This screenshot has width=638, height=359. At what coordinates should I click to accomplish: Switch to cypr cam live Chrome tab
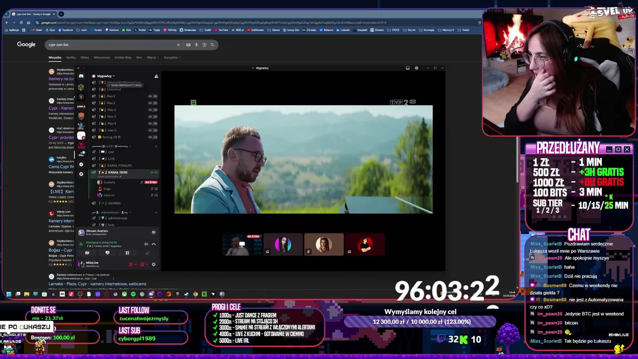tap(32, 14)
